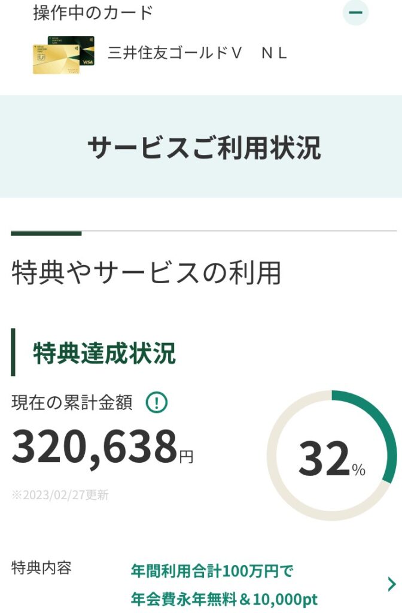402x613 pixels.
Task: Open the 特典内容 details via right chevron
Action: (x=391, y=584)
